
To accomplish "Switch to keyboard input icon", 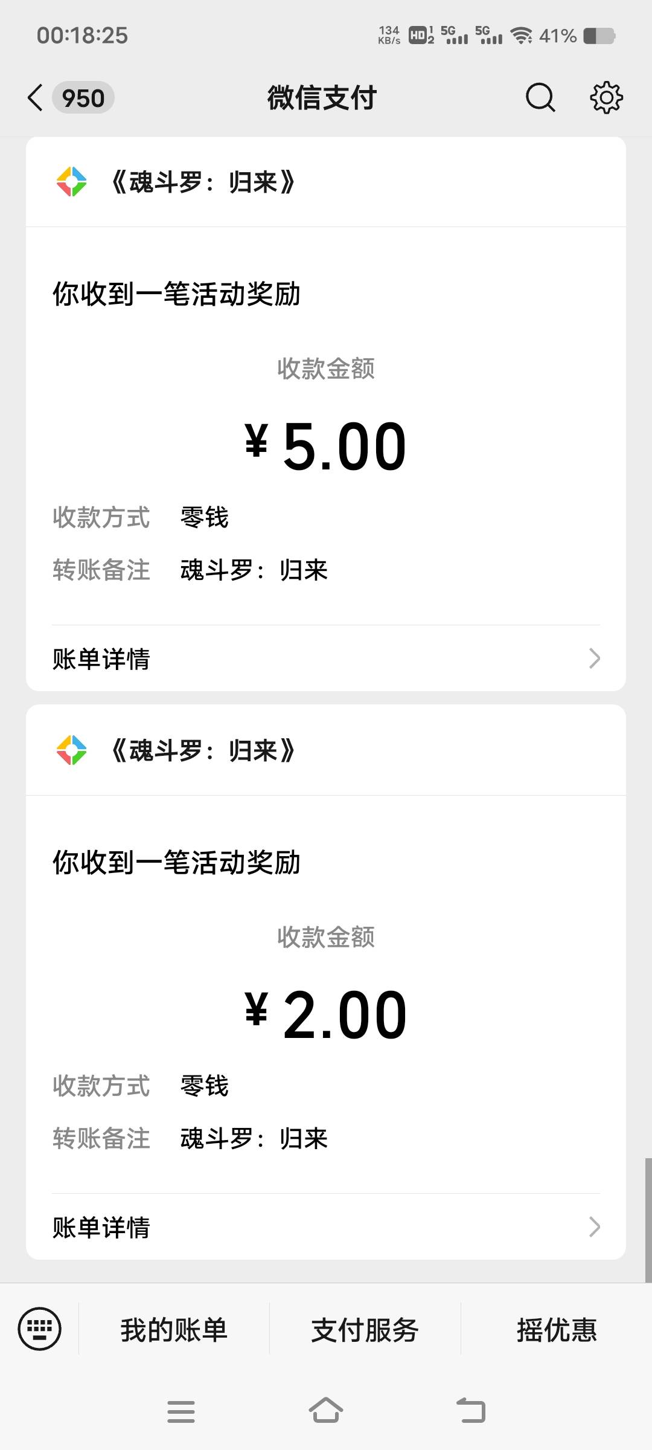I will [40, 1329].
